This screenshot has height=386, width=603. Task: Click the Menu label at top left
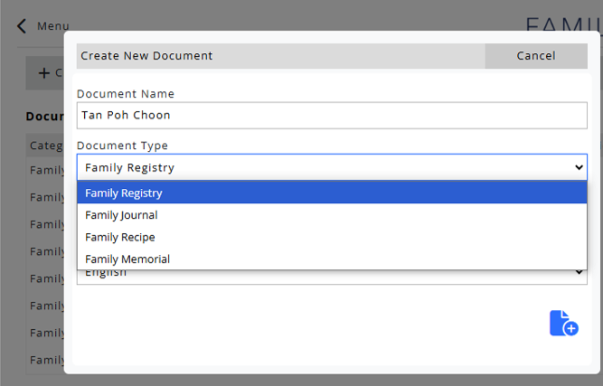coord(52,26)
